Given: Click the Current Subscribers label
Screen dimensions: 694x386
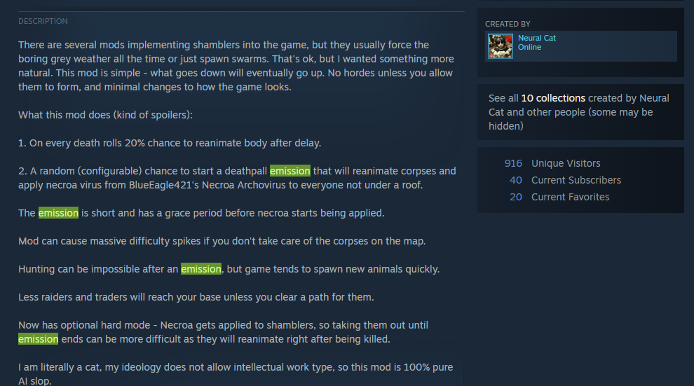Looking at the screenshot, I should pos(576,181).
